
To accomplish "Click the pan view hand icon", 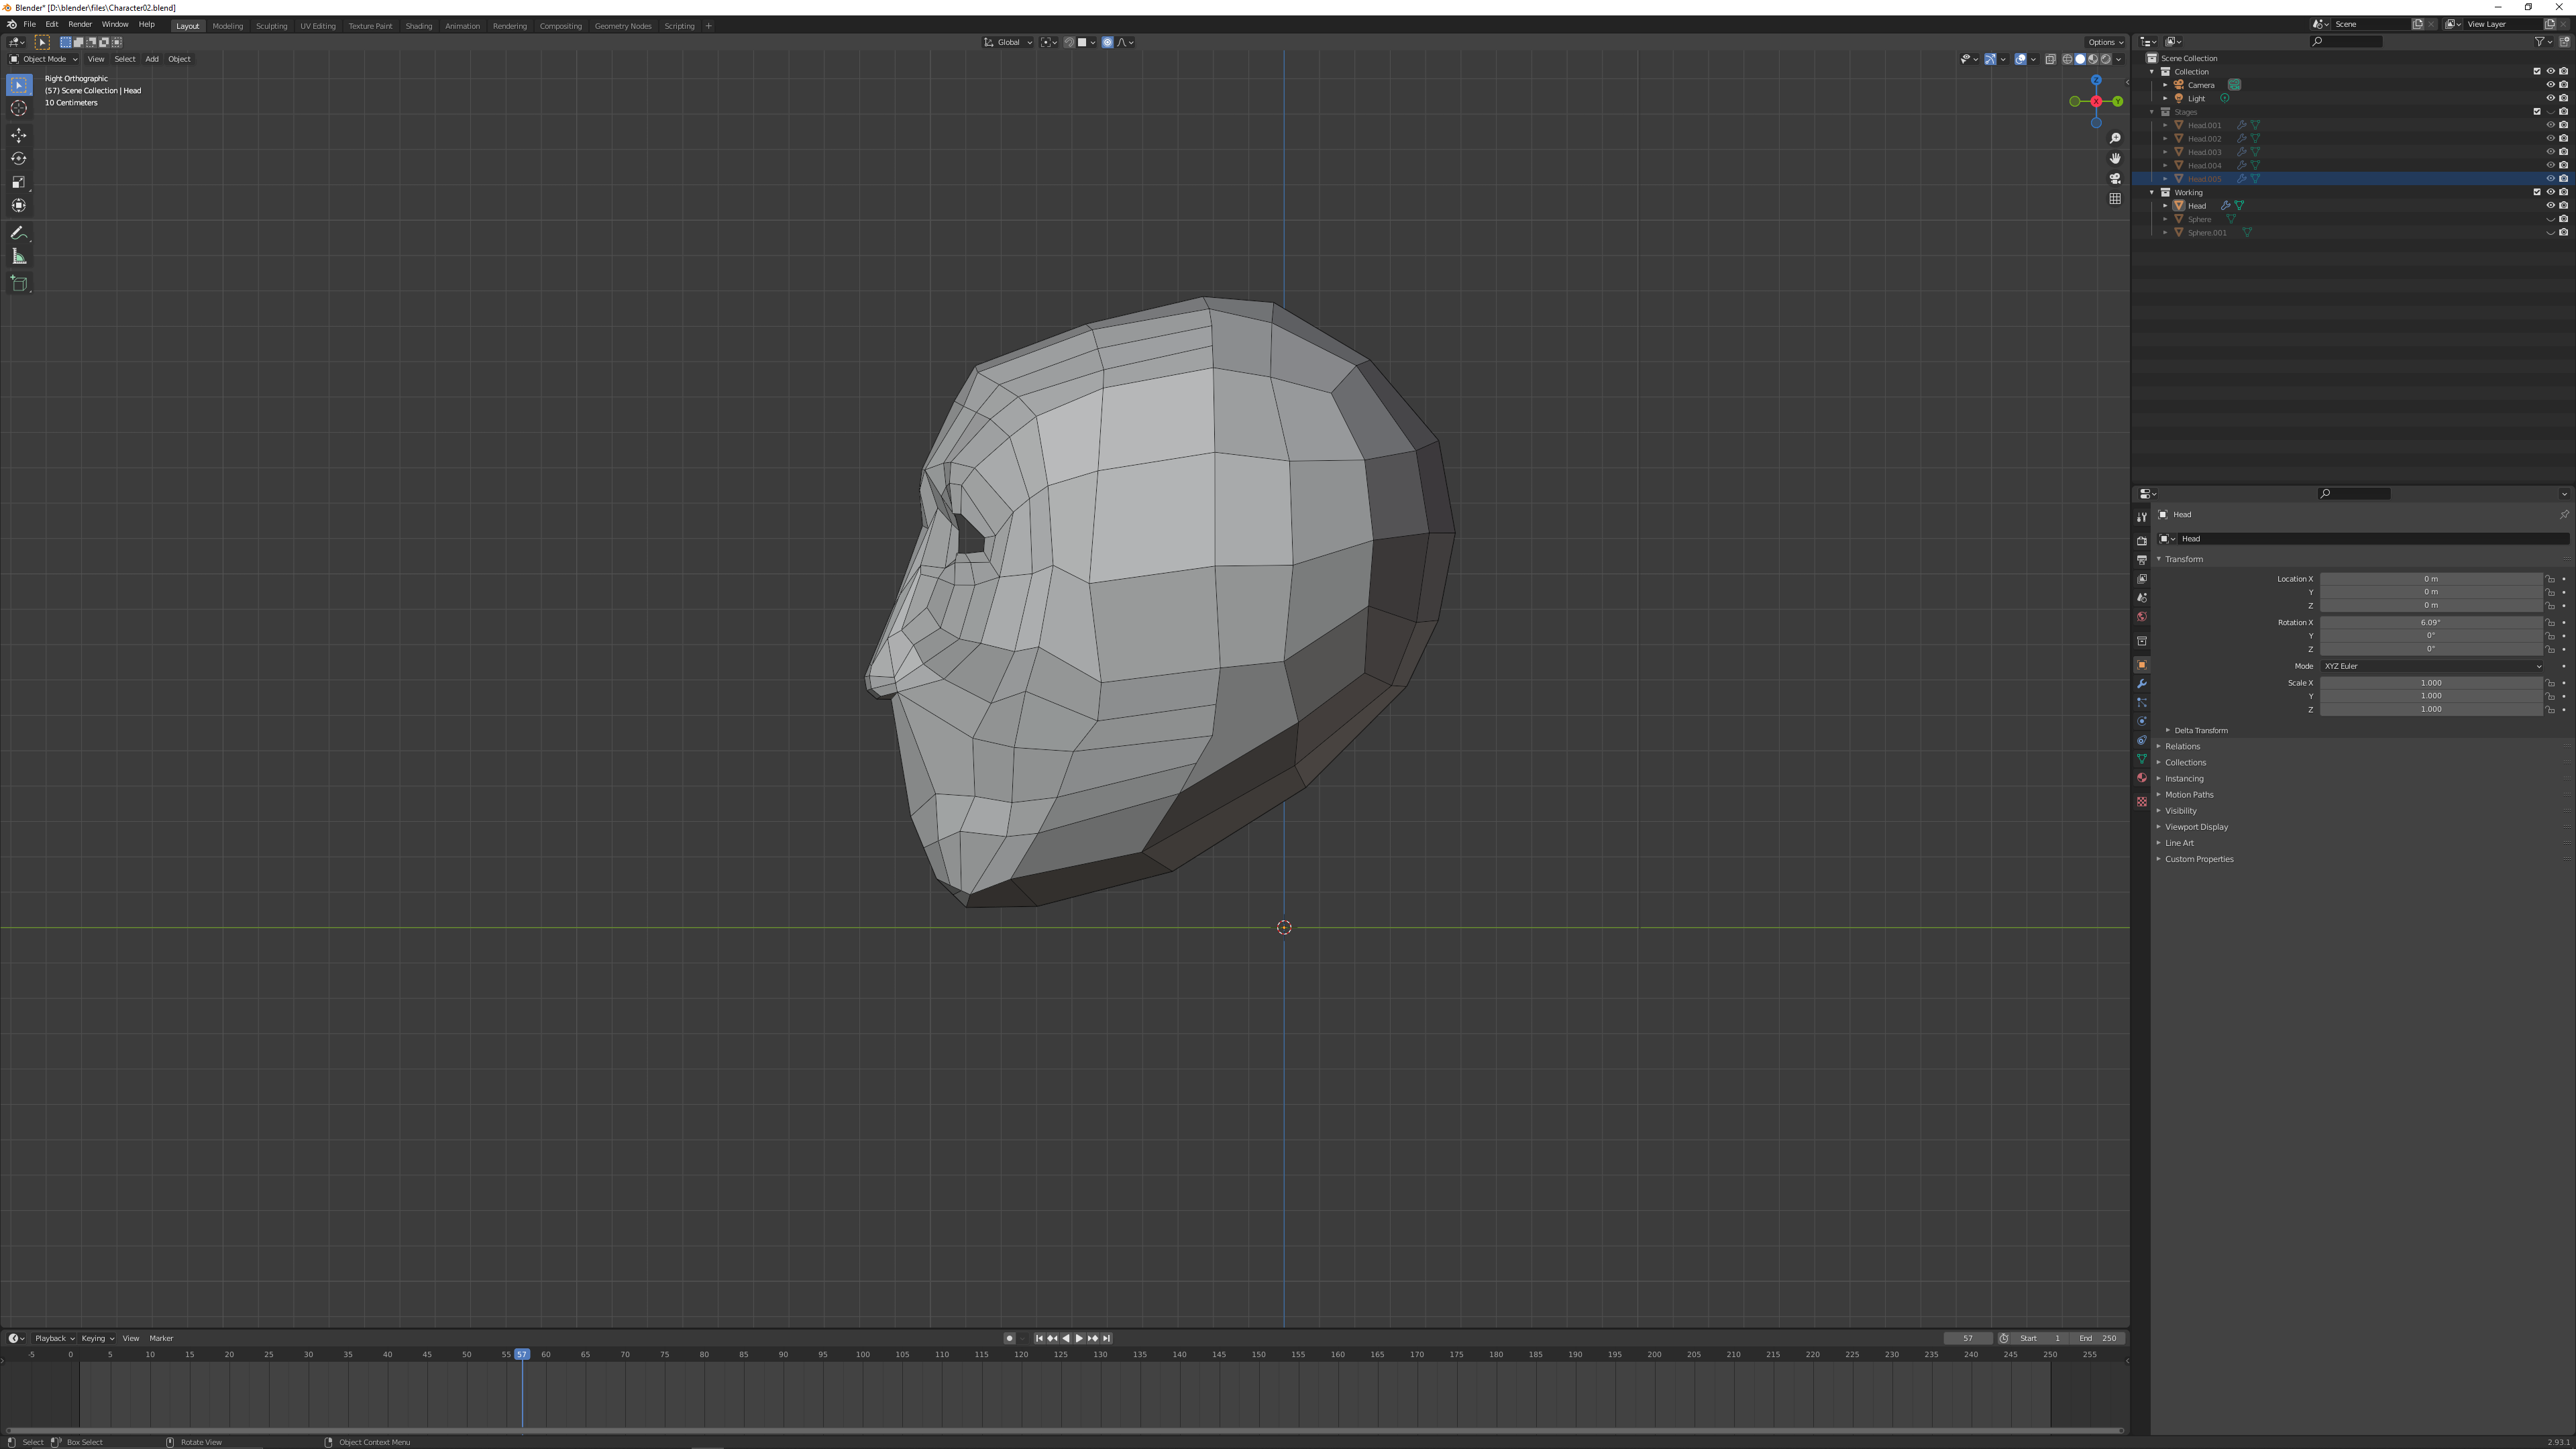I will coord(2115,158).
